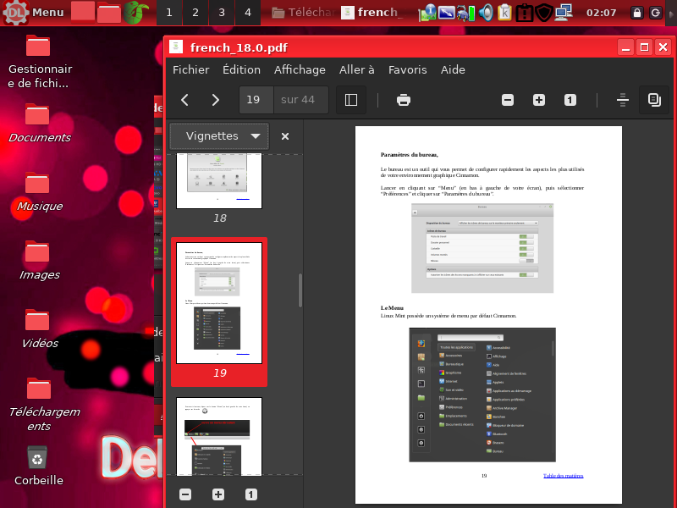
Task: Go to the previous page with left arrow
Action: [x=184, y=100]
